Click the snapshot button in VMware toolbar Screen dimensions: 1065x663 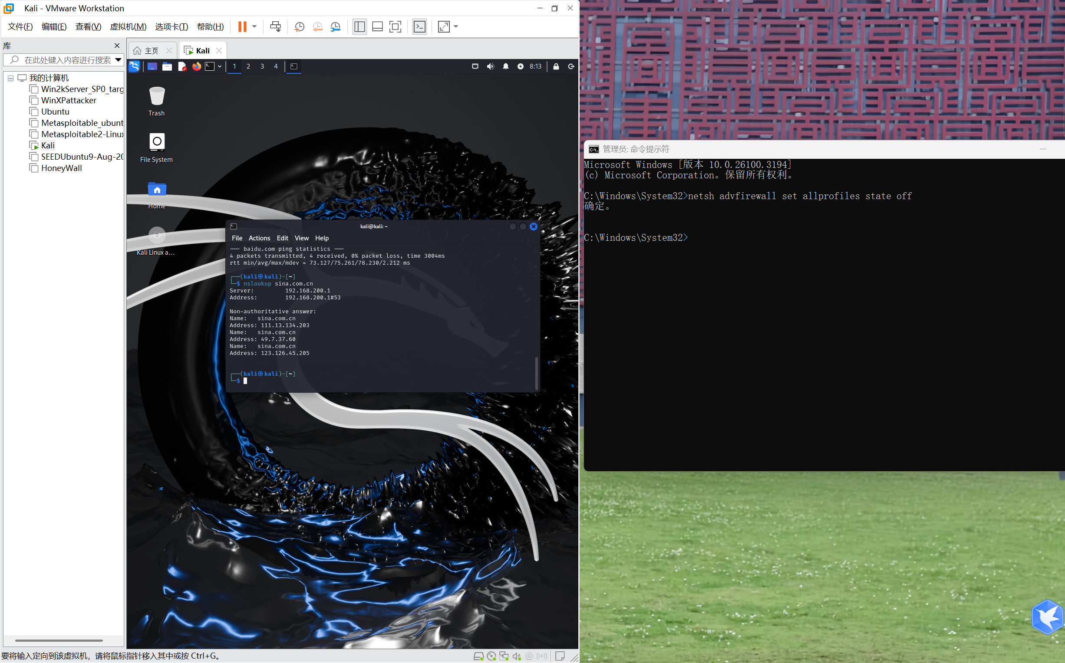299,28
